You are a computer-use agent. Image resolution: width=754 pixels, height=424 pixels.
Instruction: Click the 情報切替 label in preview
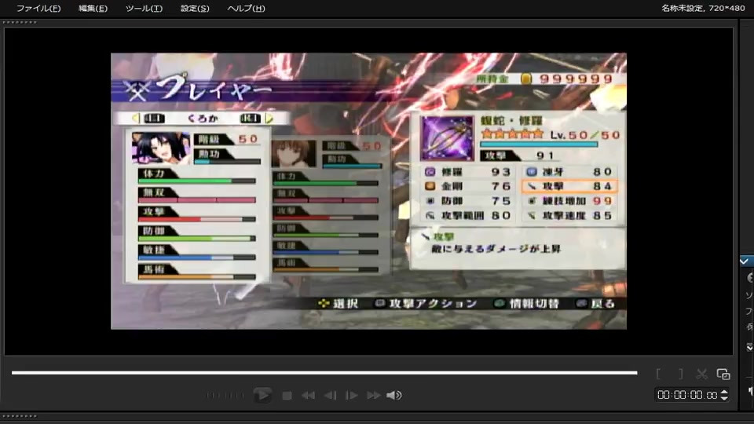click(534, 304)
